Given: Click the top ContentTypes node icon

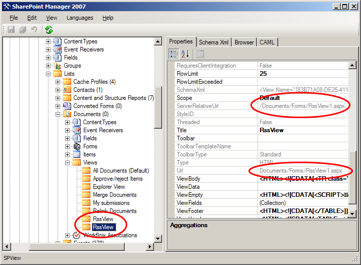Looking at the screenshot, I should (58, 41).
